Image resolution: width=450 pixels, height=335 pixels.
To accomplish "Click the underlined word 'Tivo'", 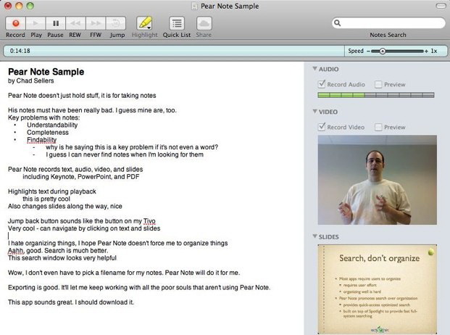I will [x=149, y=221].
